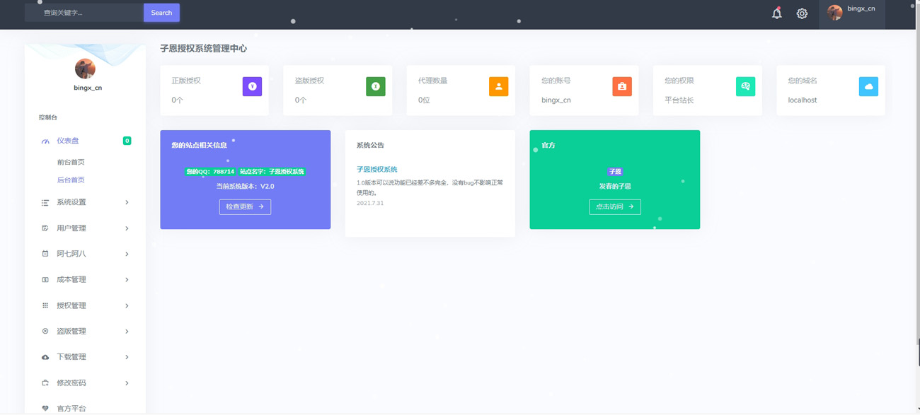
Task: Click the teal 您的权限 card icon
Action: point(745,86)
